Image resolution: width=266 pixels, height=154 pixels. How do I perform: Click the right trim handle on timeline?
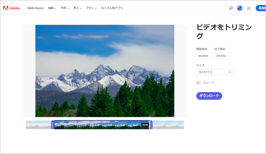point(151,124)
